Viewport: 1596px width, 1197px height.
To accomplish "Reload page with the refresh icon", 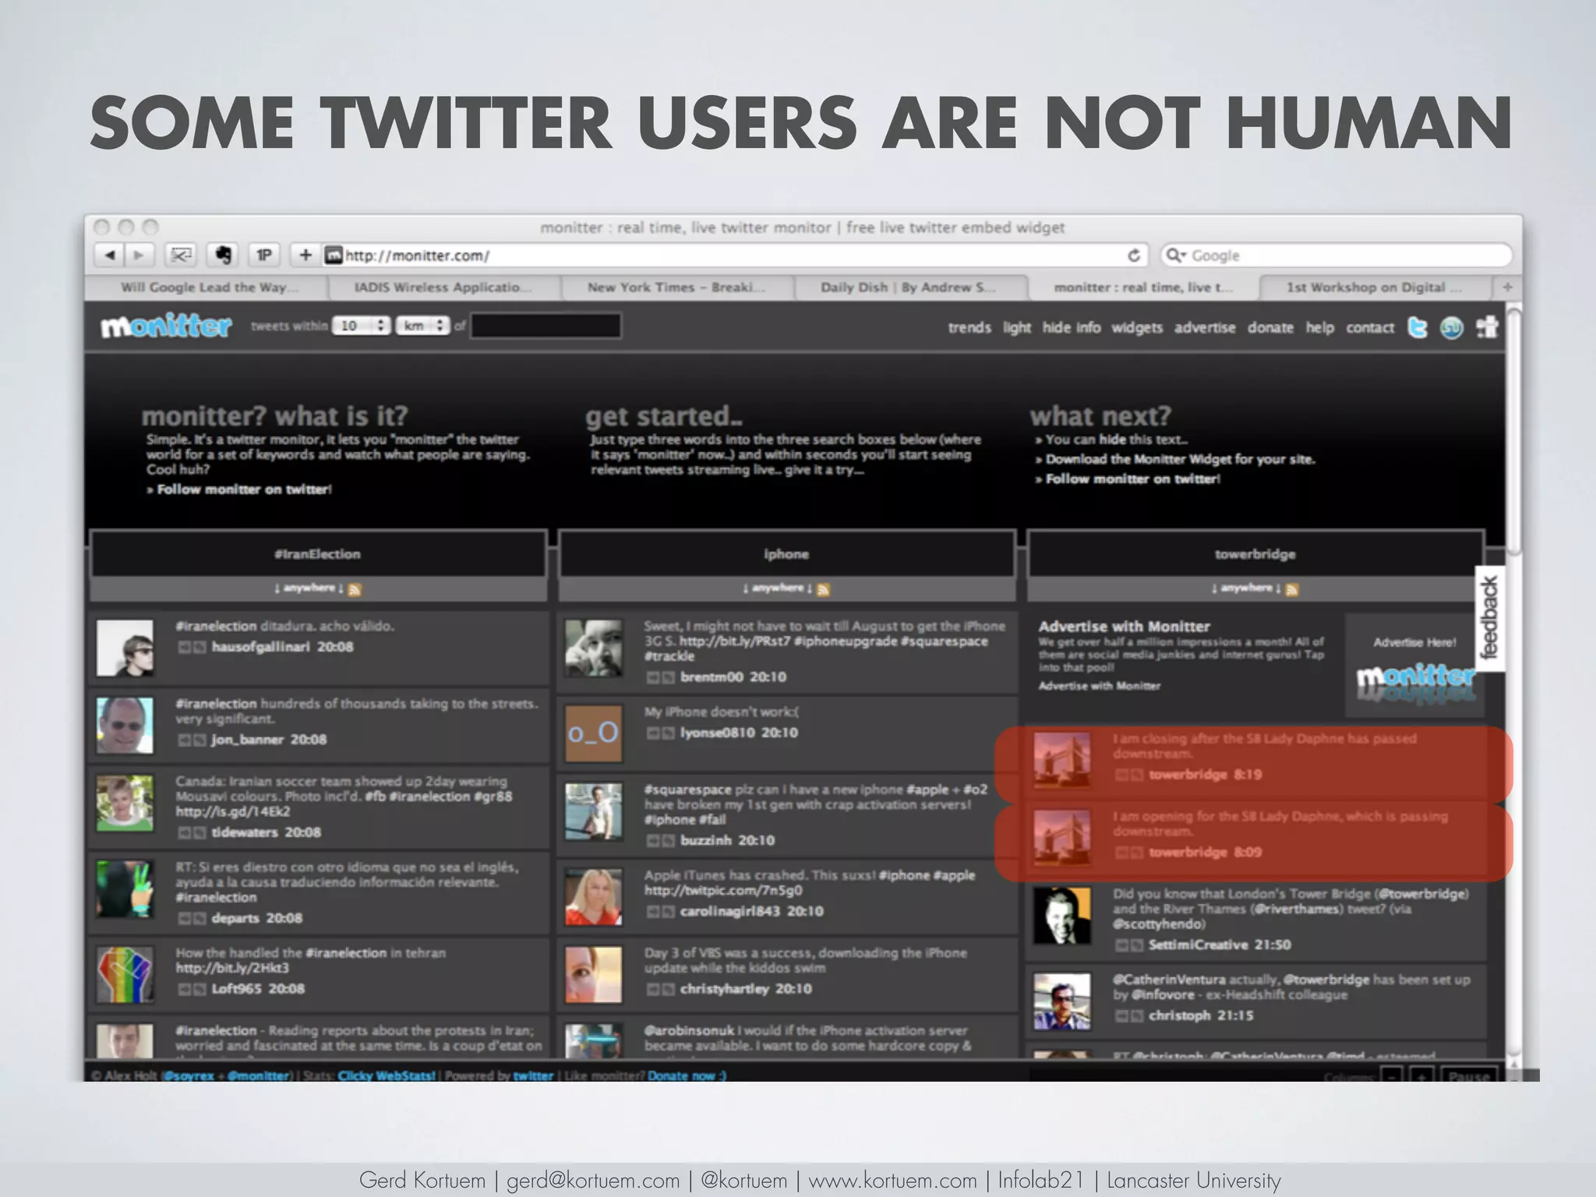I will (1134, 256).
